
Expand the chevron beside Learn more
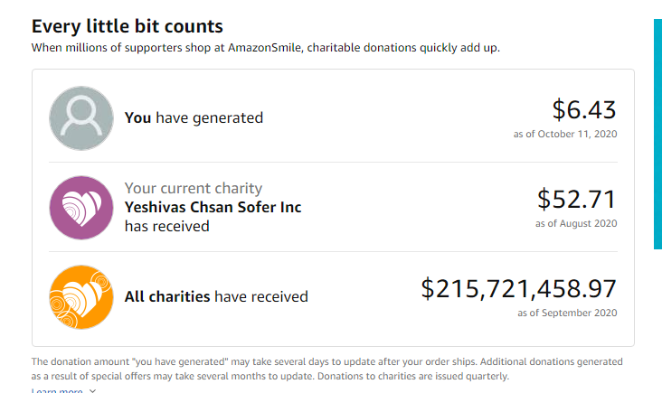(x=92, y=391)
